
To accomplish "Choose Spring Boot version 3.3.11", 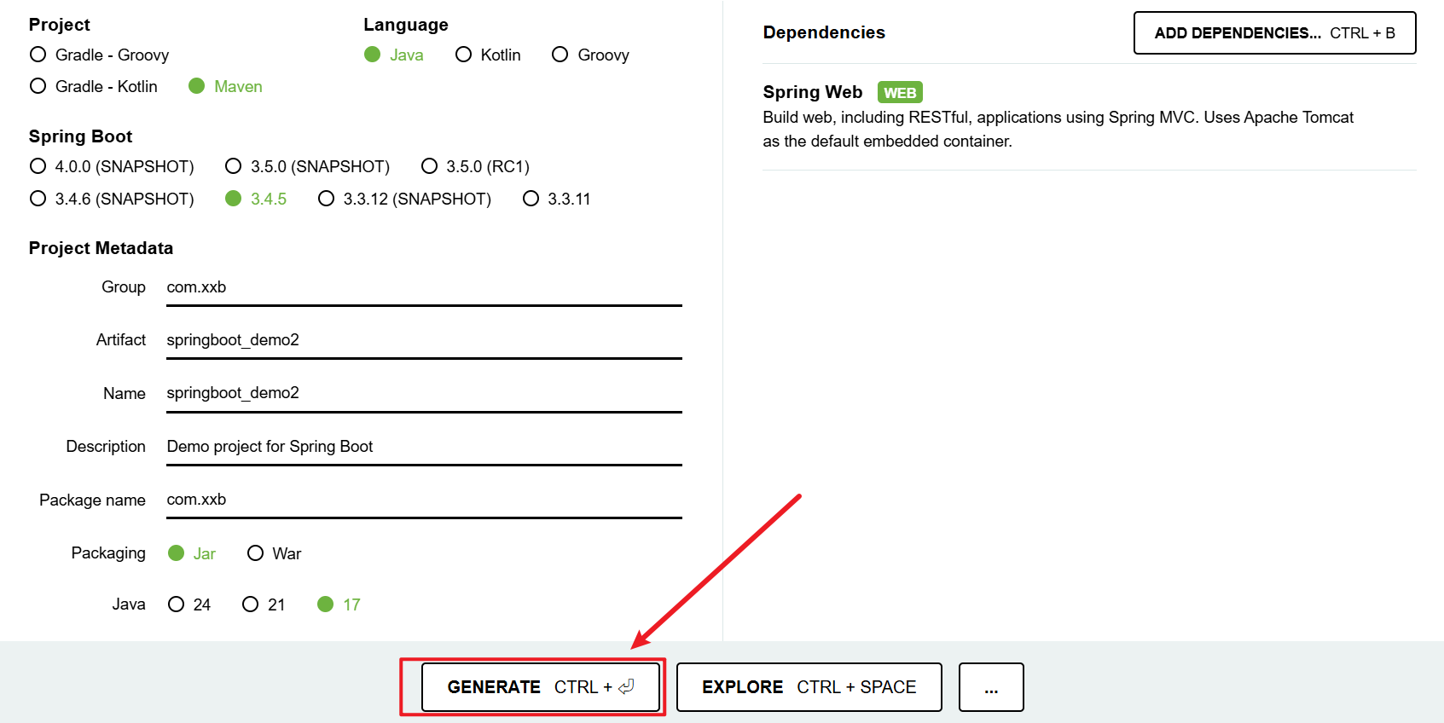I will [x=556, y=199].
